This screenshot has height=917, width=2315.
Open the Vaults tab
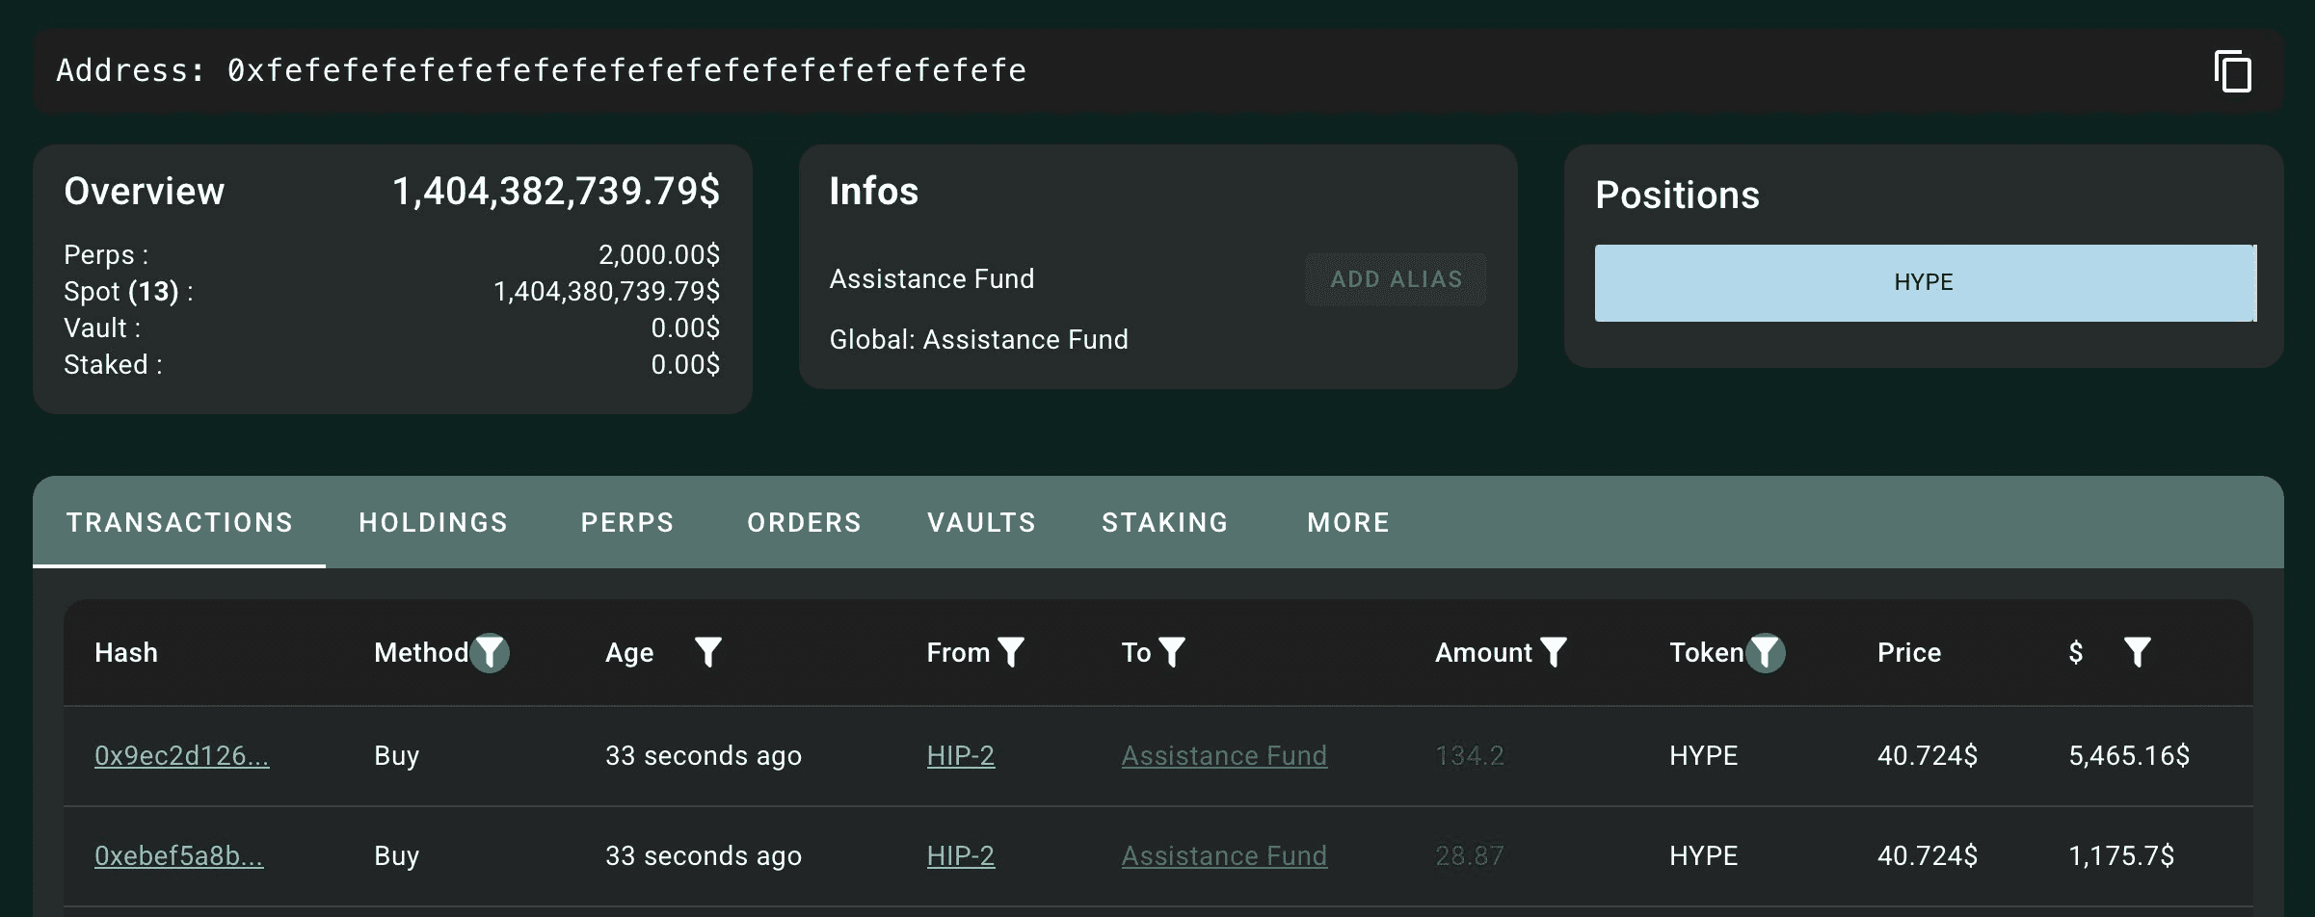[981, 522]
